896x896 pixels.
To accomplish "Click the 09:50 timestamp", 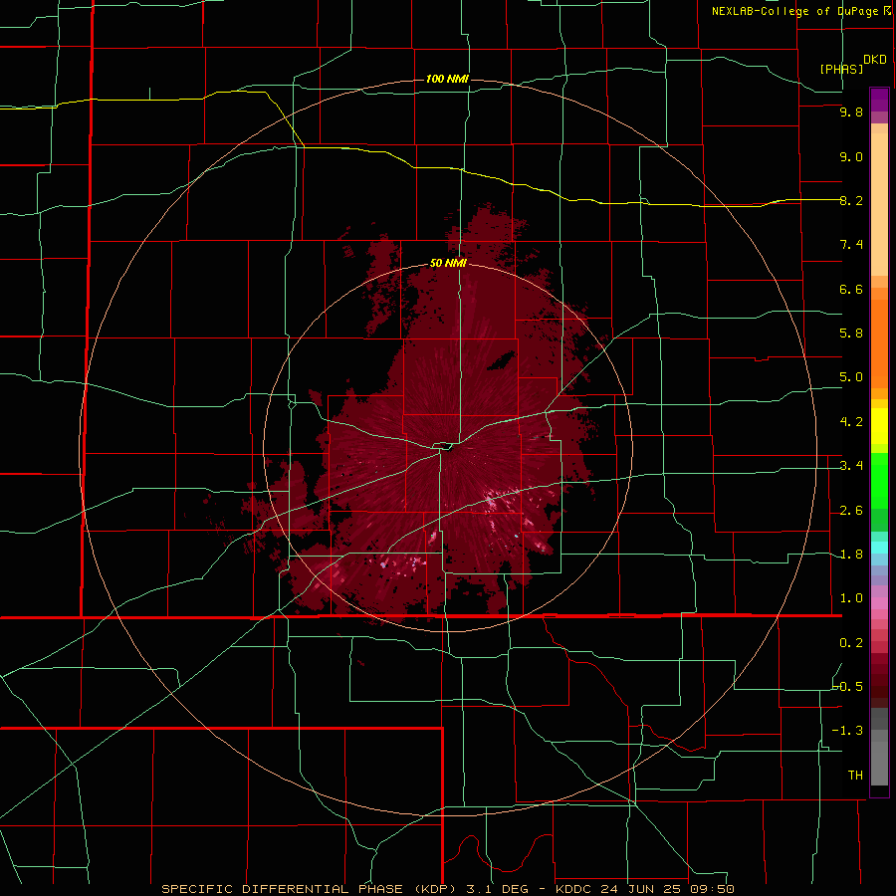I will [x=712, y=889].
